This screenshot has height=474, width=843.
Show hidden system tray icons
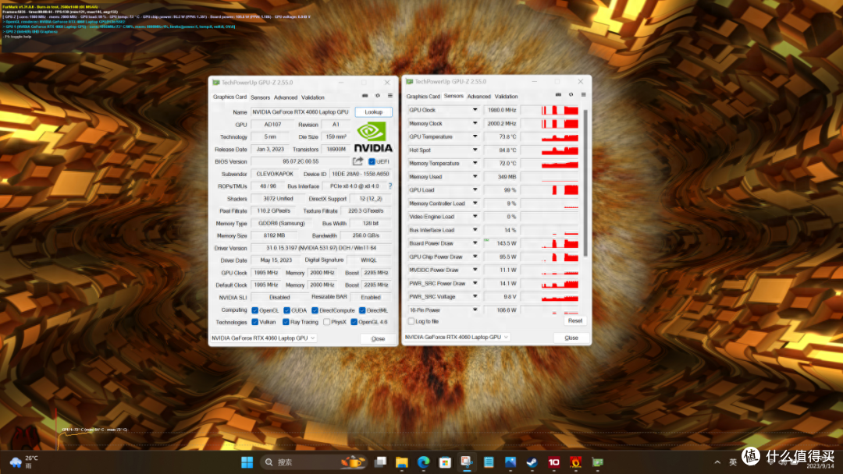tap(717, 462)
